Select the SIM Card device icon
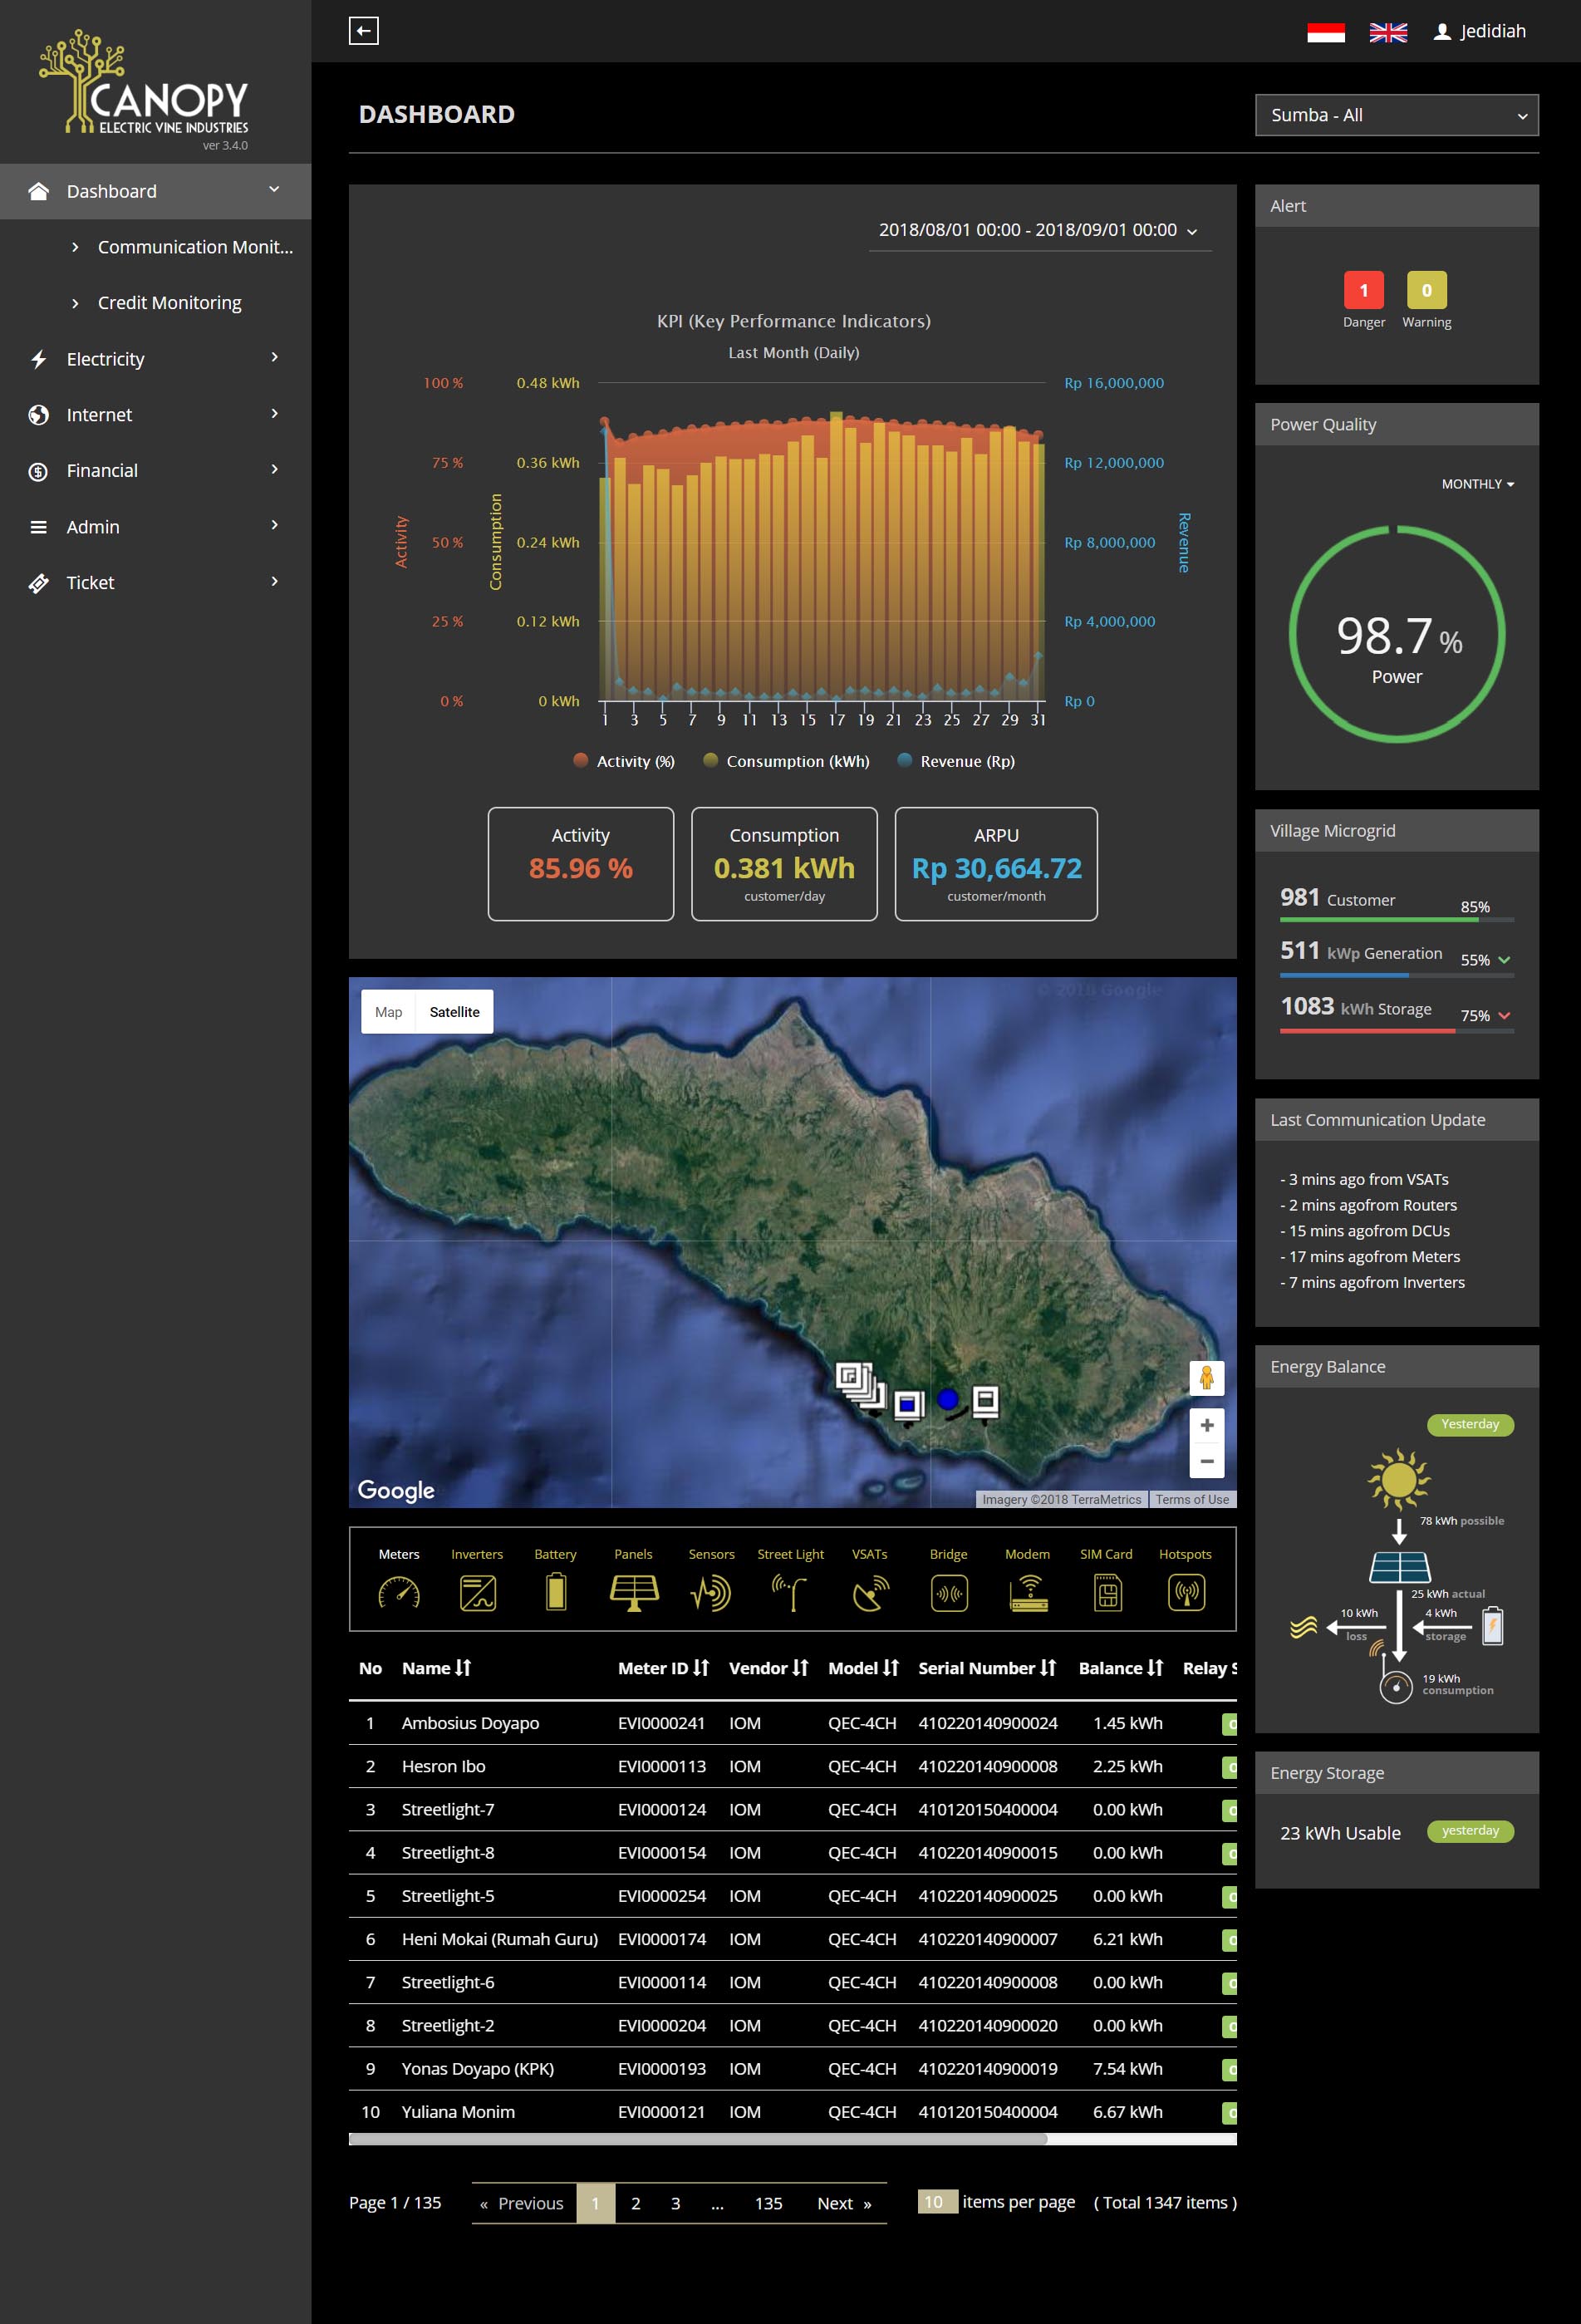The height and width of the screenshot is (2324, 1581). point(1107,1591)
